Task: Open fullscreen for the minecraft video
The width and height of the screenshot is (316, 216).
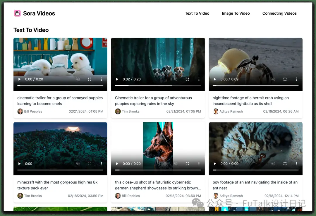Action: (90, 164)
